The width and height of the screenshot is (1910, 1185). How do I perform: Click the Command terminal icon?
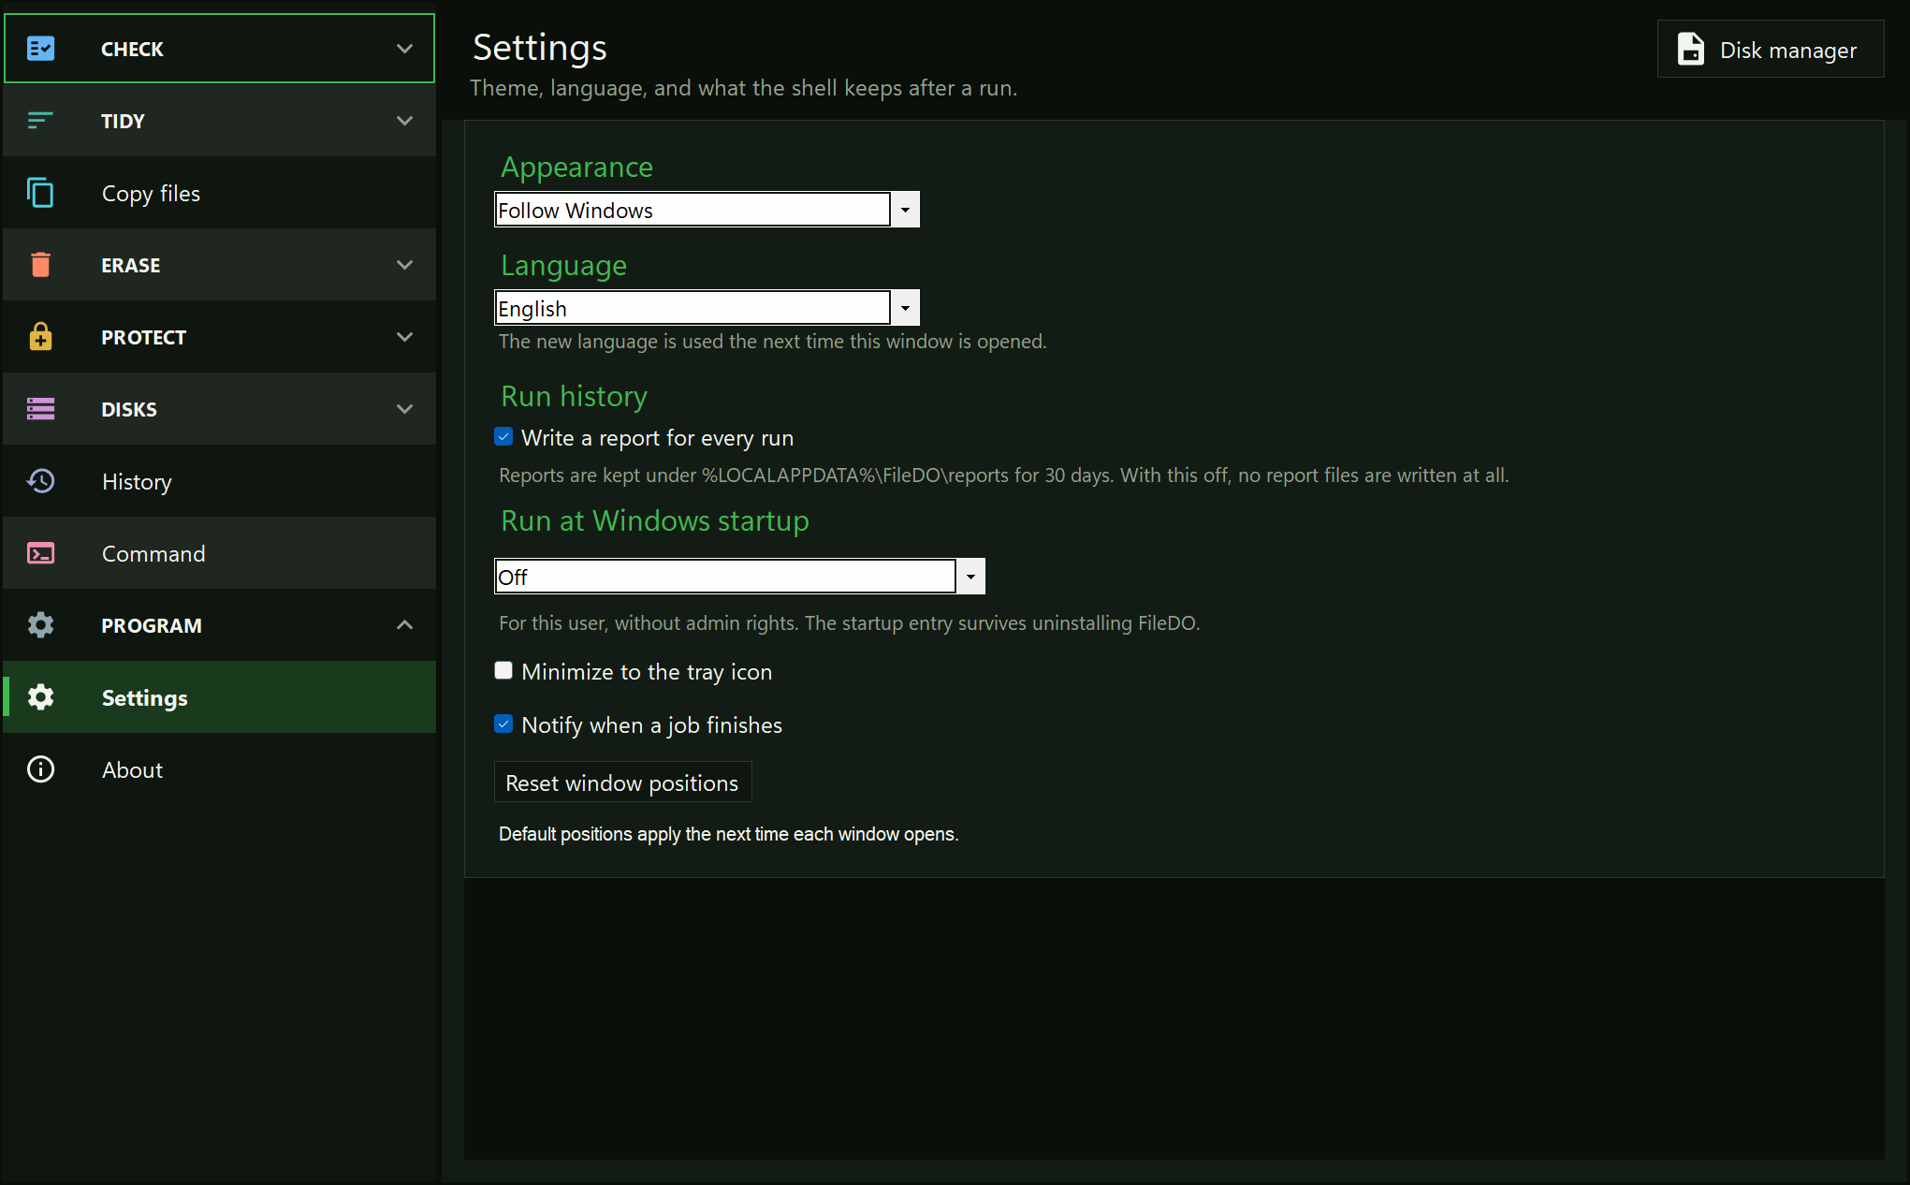40,553
